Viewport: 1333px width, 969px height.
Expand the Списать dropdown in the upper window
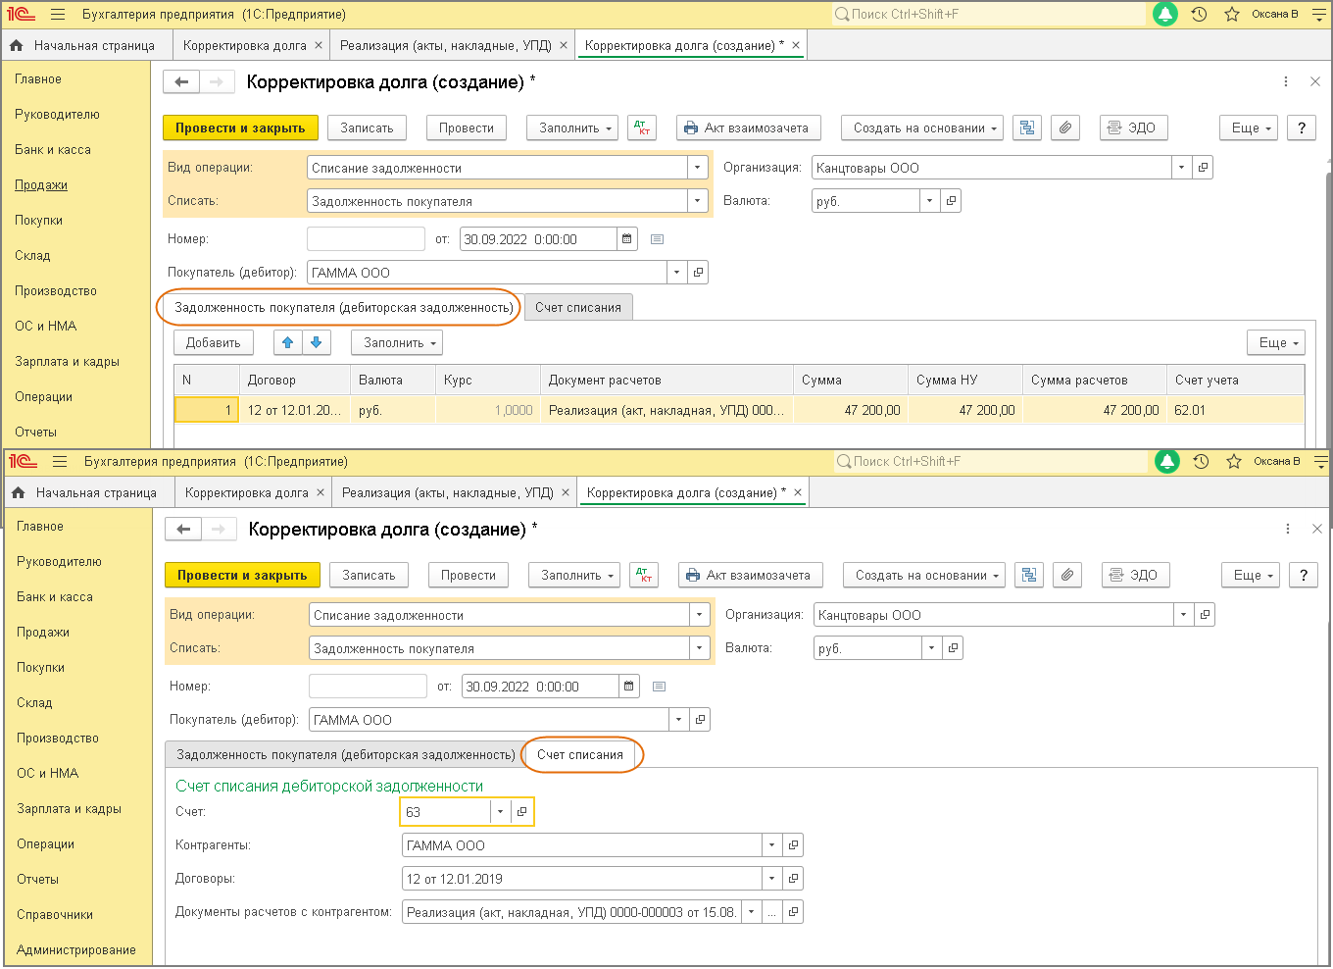[x=698, y=201]
